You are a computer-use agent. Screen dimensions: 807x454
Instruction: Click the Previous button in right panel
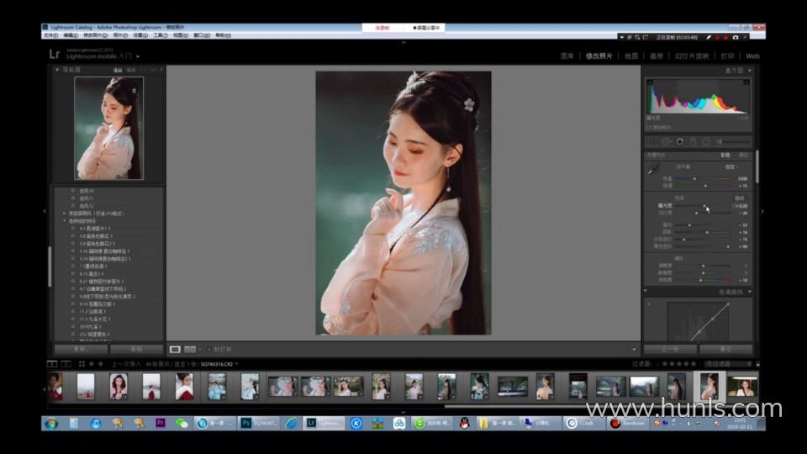click(x=670, y=349)
